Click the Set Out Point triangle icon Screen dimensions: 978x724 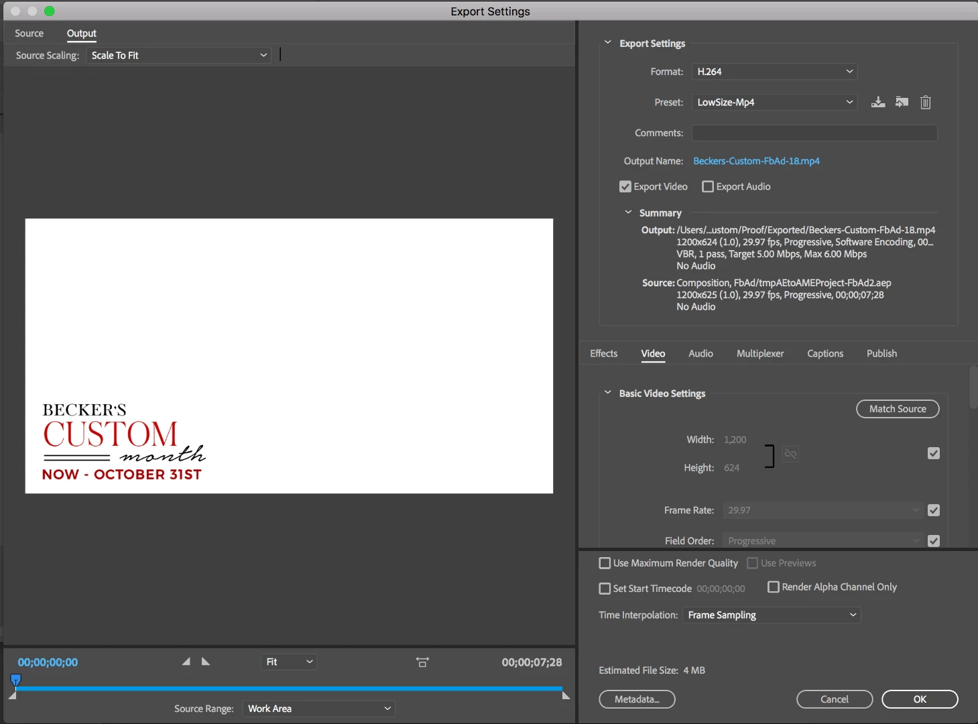tap(206, 662)
